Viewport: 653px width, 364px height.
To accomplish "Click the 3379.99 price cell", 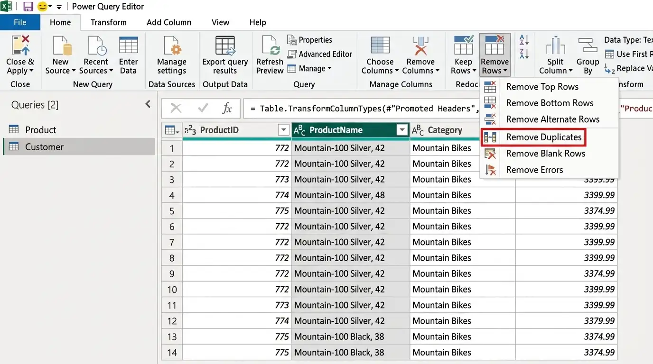I will pos(566,321).
